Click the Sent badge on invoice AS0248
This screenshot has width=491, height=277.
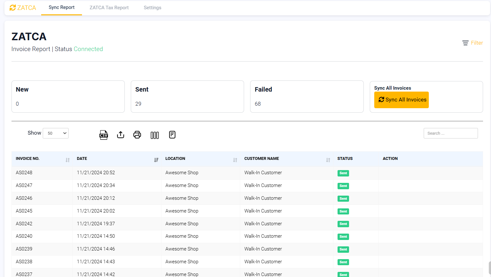343,173
